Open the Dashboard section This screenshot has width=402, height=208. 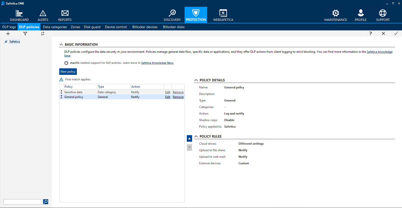[x=19, y=15]
